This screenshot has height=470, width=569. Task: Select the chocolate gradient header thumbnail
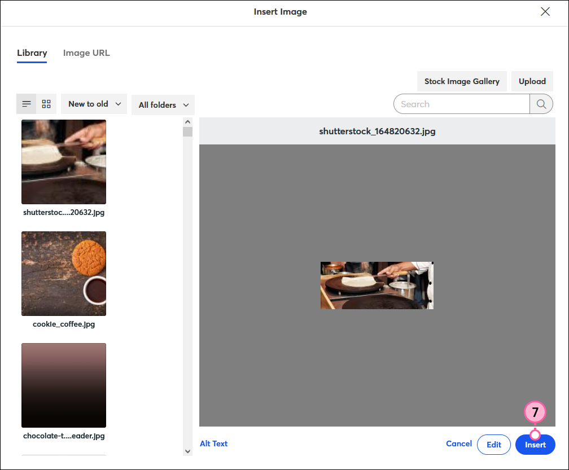pyautogui.click(x=64, y=385)
